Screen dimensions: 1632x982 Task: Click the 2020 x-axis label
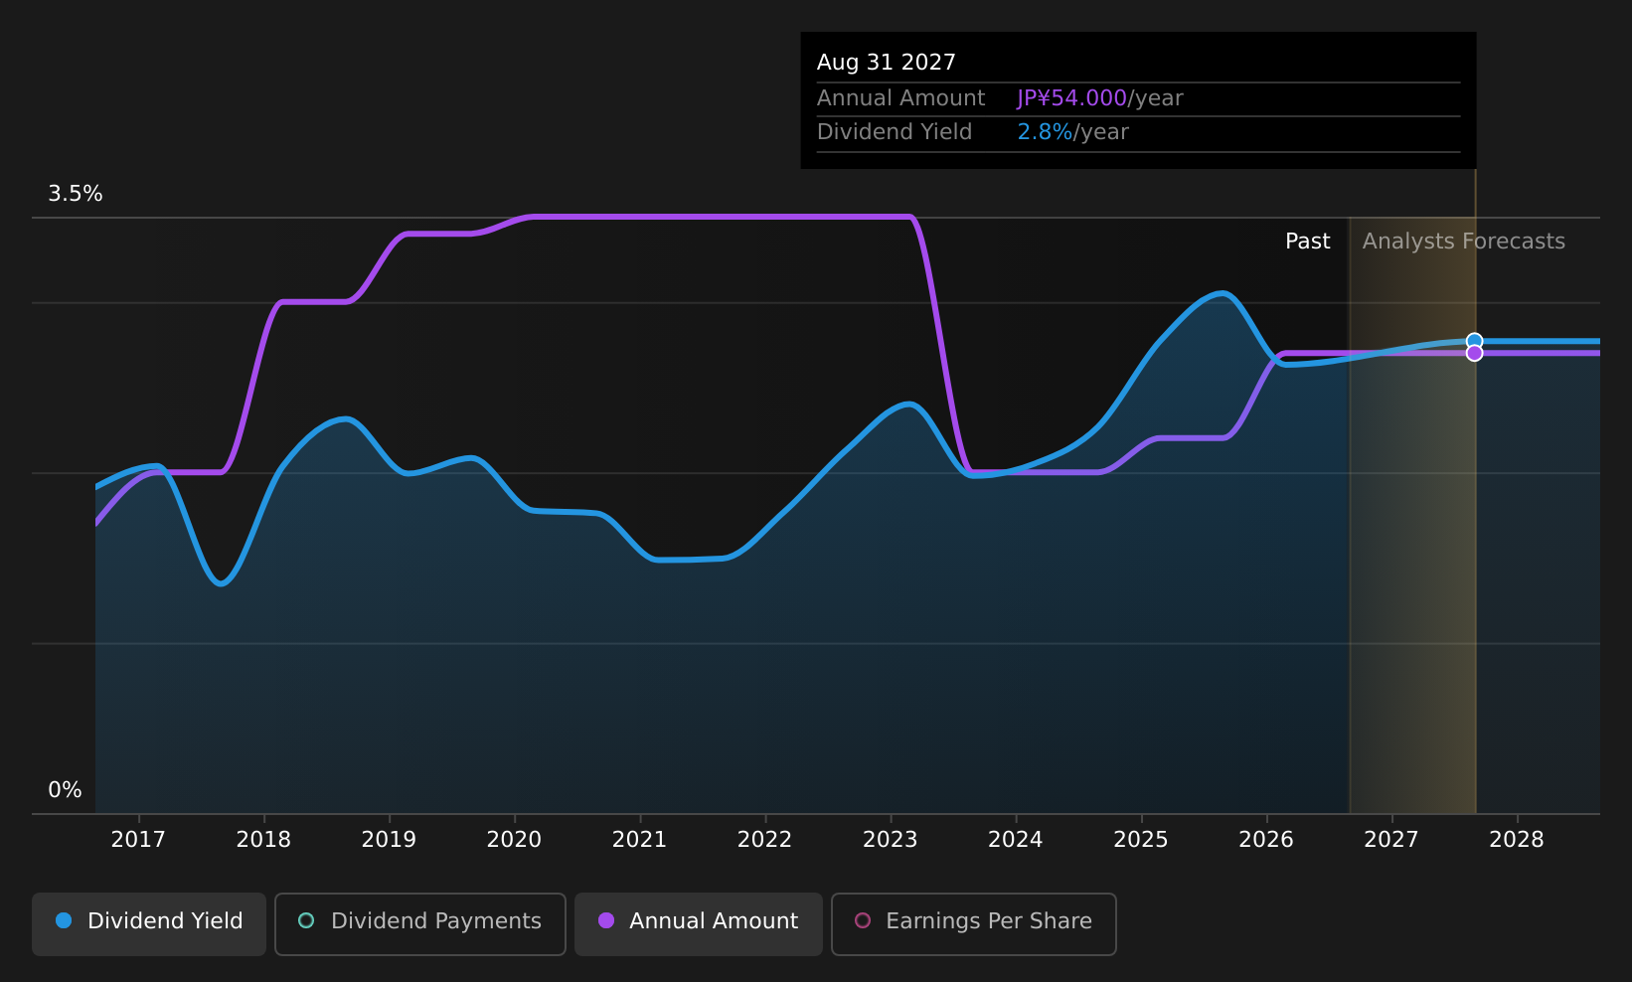(x=514, y=840)
